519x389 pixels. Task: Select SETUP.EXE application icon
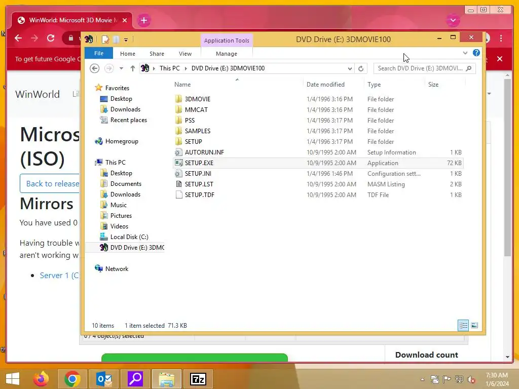click(x=178, y=163)
